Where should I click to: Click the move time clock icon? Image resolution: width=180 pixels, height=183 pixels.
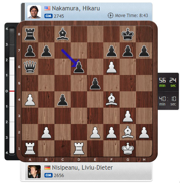point(110,16)
